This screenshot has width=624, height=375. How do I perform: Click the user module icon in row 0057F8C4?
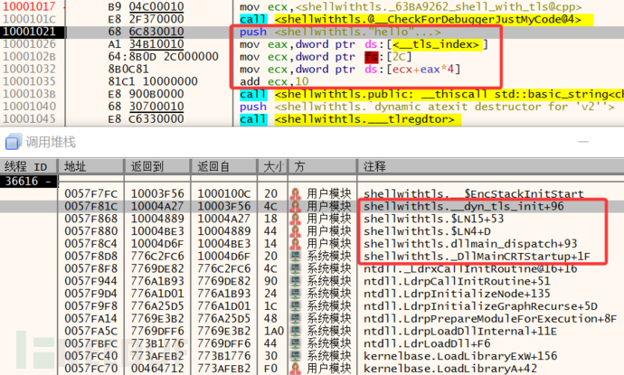[x=296, y=243]
